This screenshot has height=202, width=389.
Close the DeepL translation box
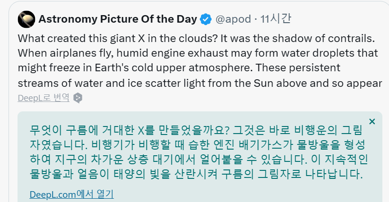pyautogui.click(x=372, y=122)
